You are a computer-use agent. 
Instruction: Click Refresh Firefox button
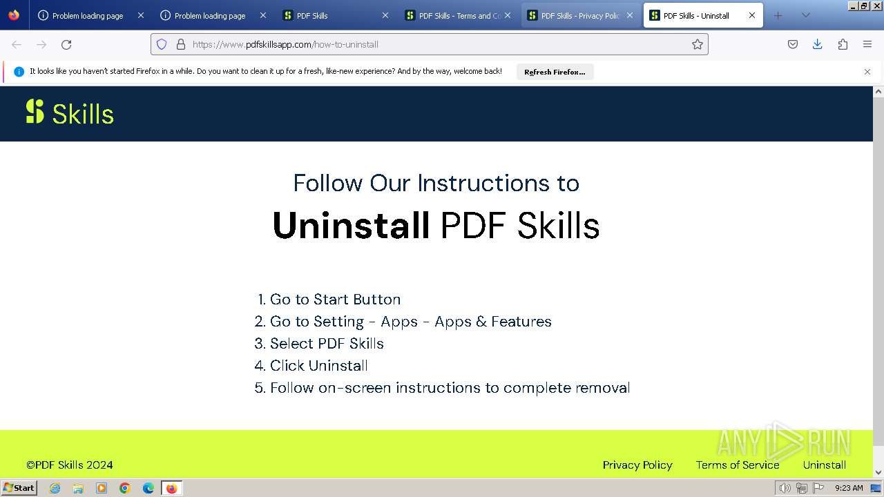click(x=555, y=72)
